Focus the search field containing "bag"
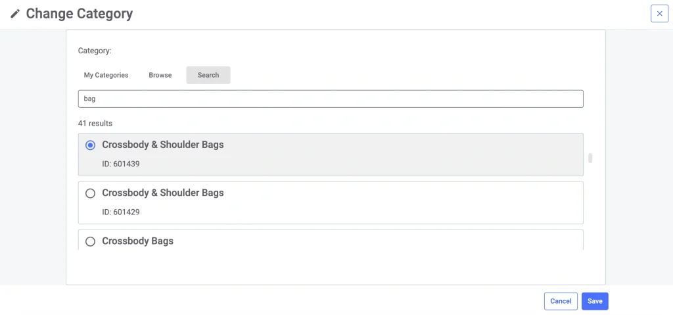The image size is (673, 315). (331, 99)
